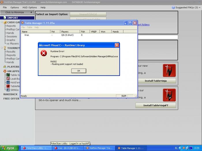Select the Kraz table row
The image size is (202, 151).
(79, 35)
